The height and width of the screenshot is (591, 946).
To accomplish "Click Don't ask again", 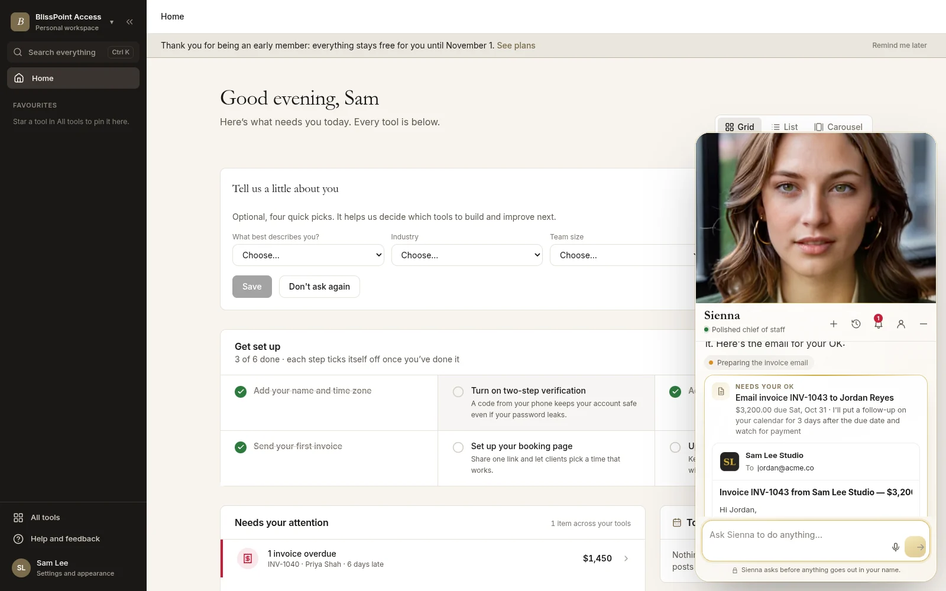I will tap(319, 287).
